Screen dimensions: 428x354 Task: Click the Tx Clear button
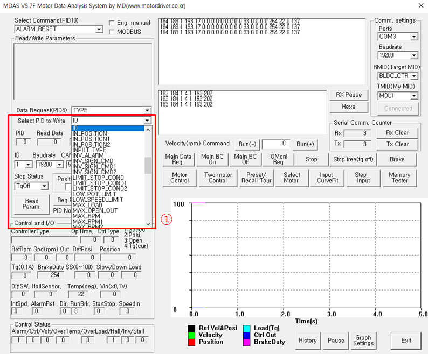[397, 144]
